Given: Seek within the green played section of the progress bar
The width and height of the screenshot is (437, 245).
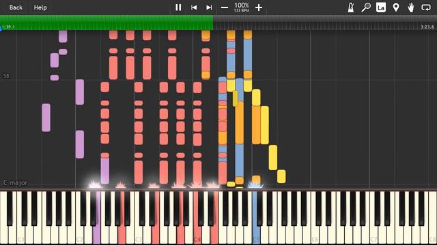Looking at the screenshot, I should coord(107,22).
